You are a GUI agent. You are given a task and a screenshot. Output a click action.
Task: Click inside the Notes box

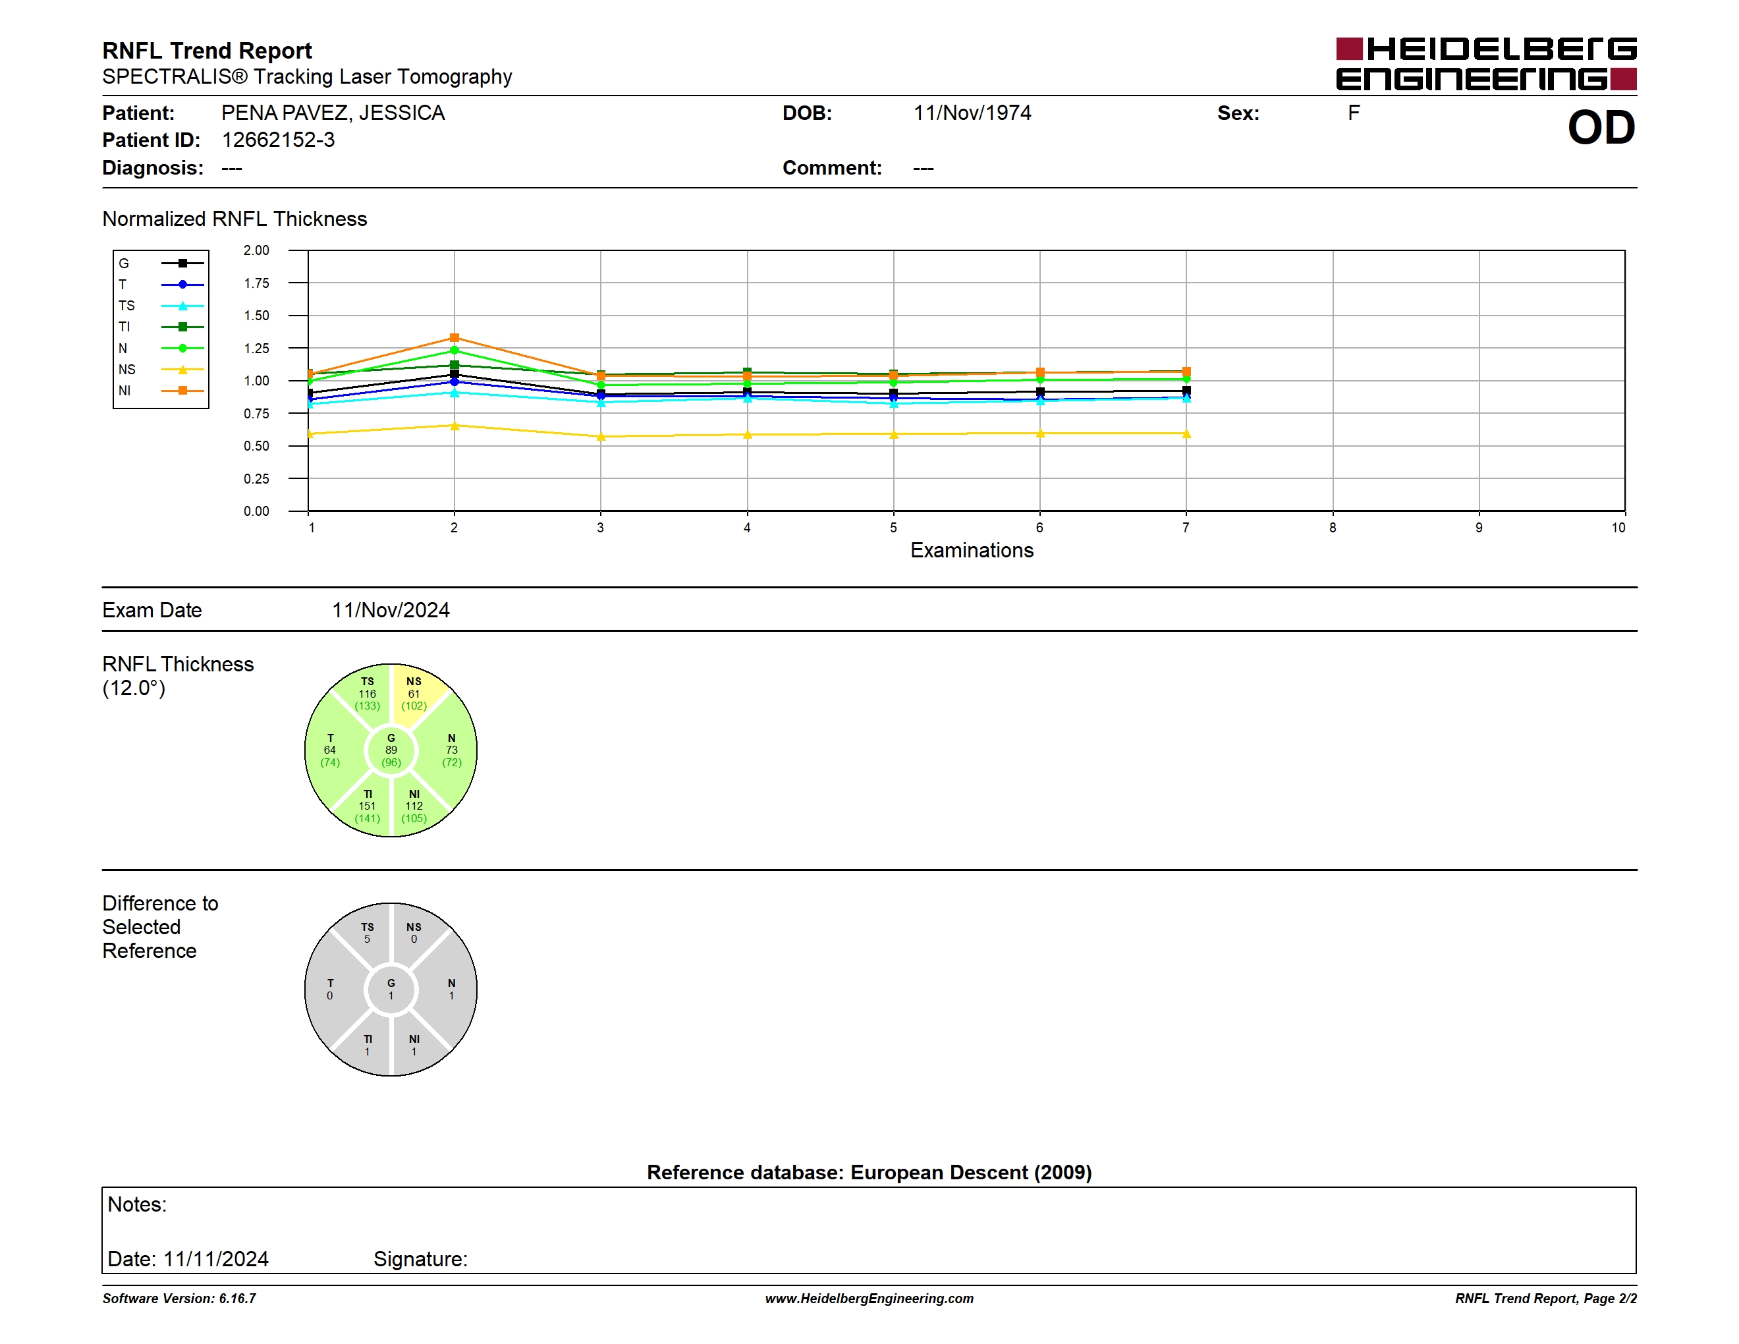tap(869, 1230)
